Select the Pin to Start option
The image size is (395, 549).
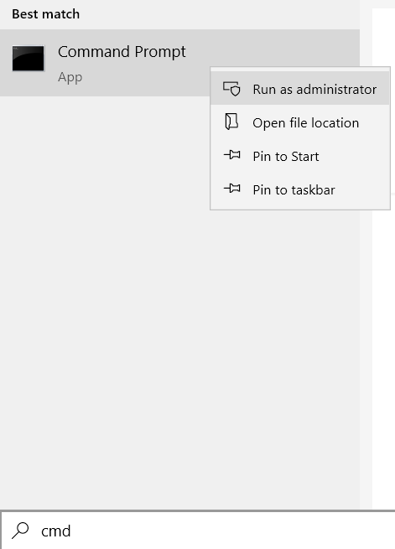299,156
